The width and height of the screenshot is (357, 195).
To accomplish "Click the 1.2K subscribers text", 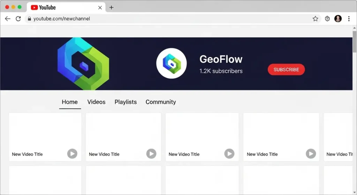I will [x=221, y=71].
